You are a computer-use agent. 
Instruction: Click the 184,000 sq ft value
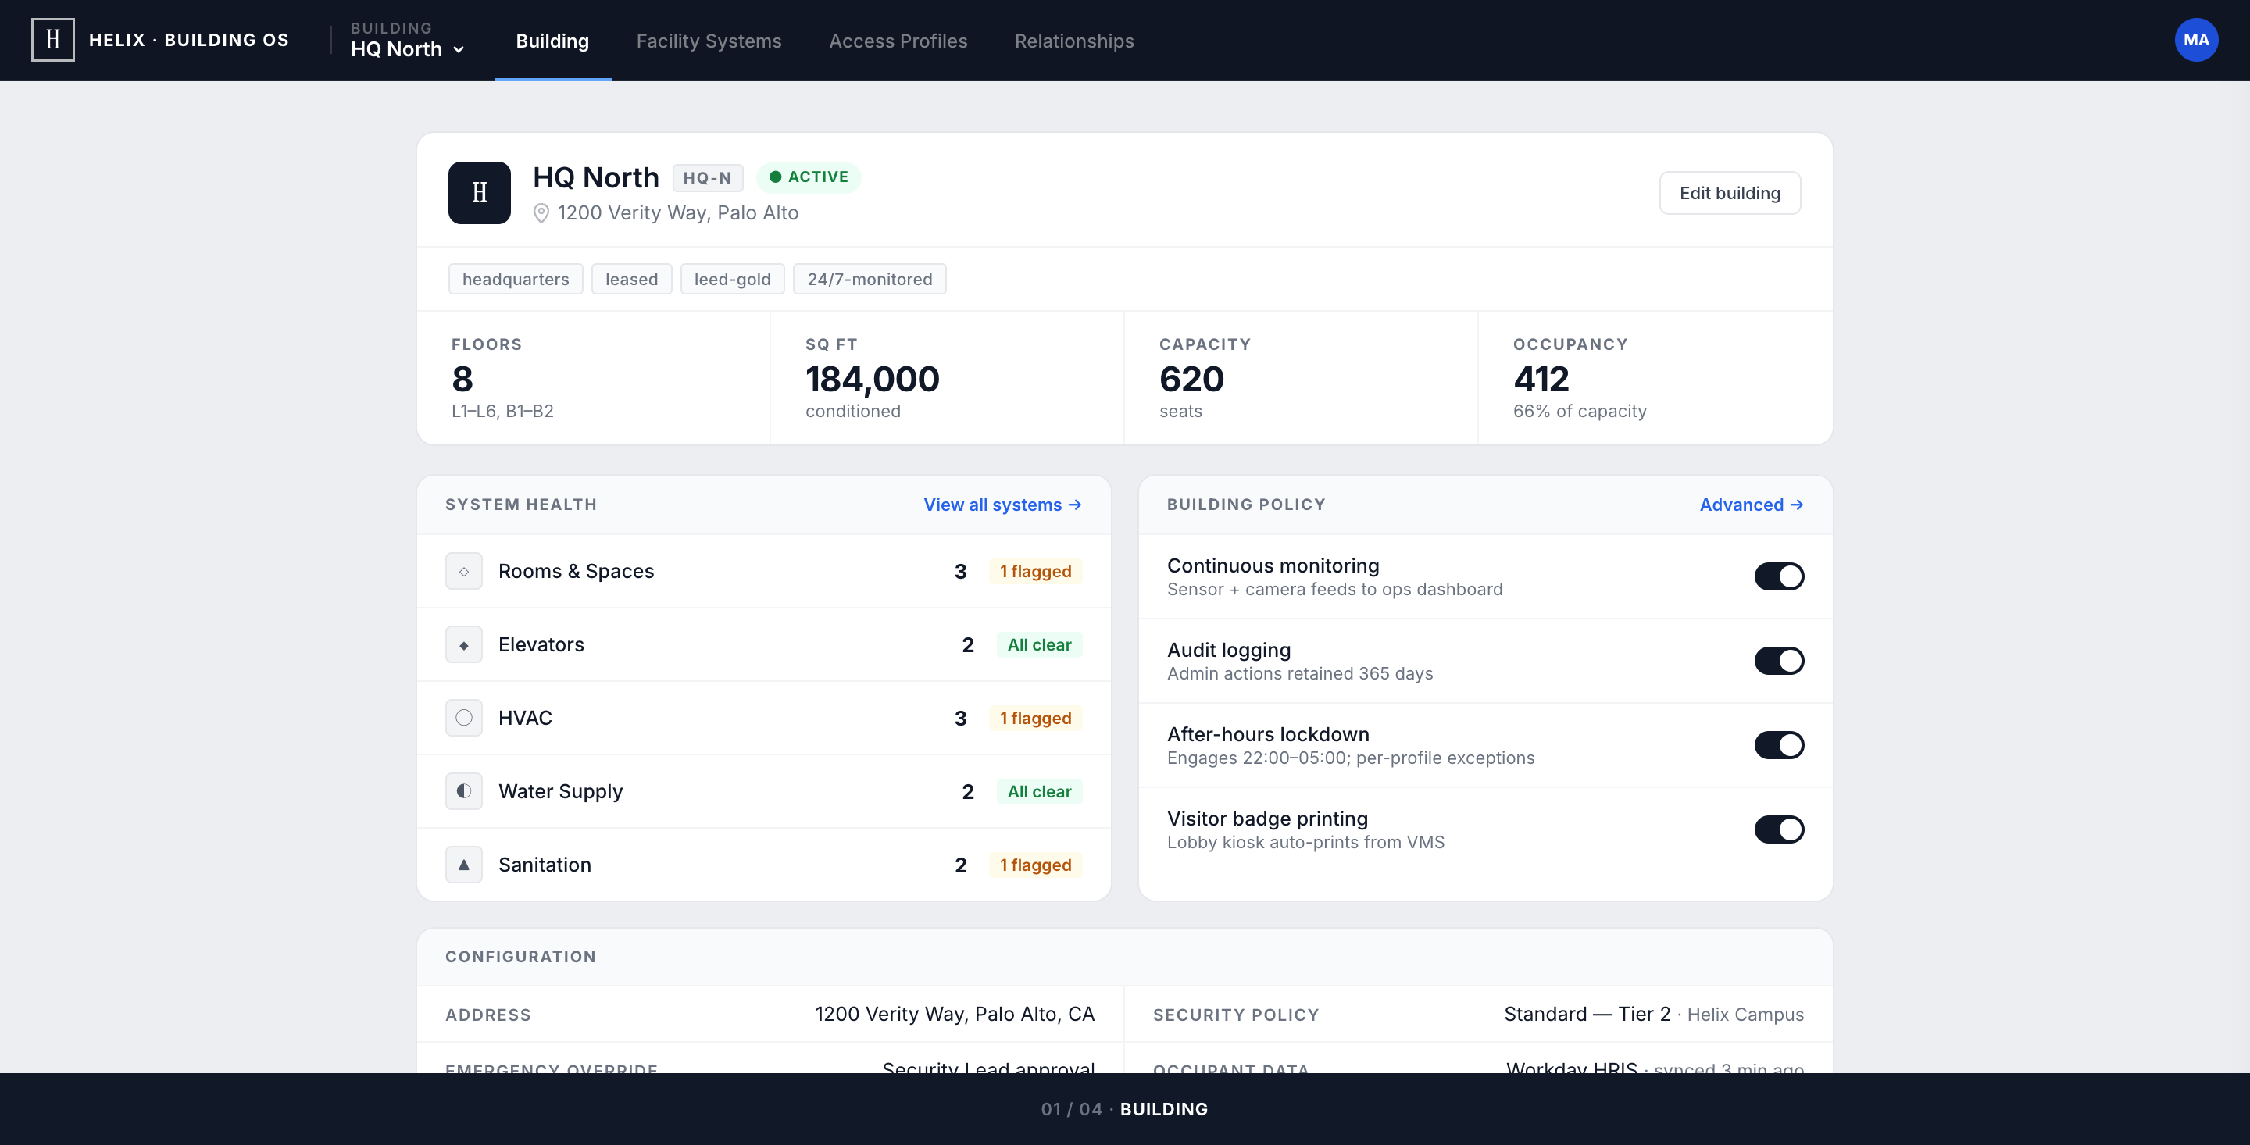872,379
